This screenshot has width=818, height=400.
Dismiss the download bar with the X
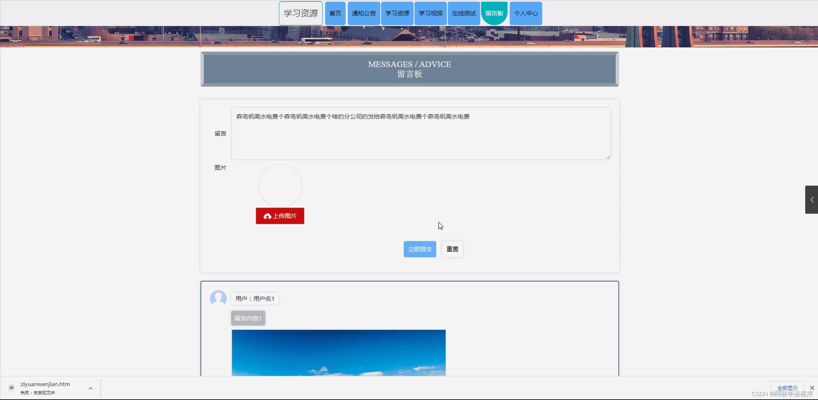(x=812, y=388)
